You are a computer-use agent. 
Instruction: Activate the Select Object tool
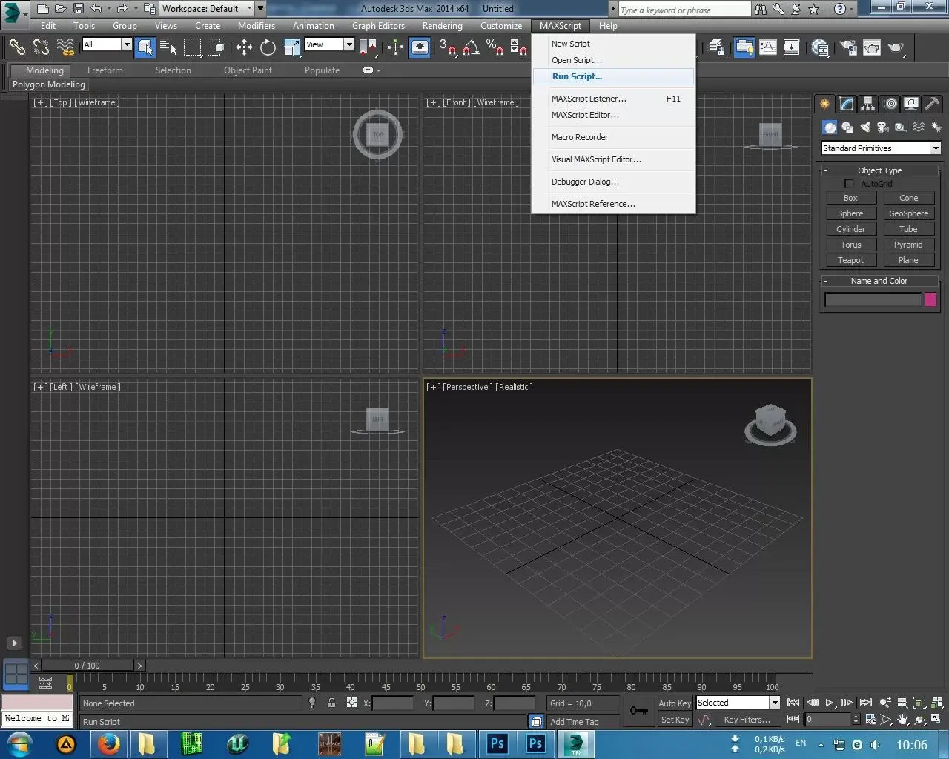[145, 47]
